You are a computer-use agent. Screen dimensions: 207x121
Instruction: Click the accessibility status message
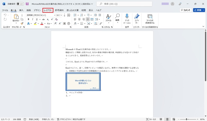tap(71, 119)
